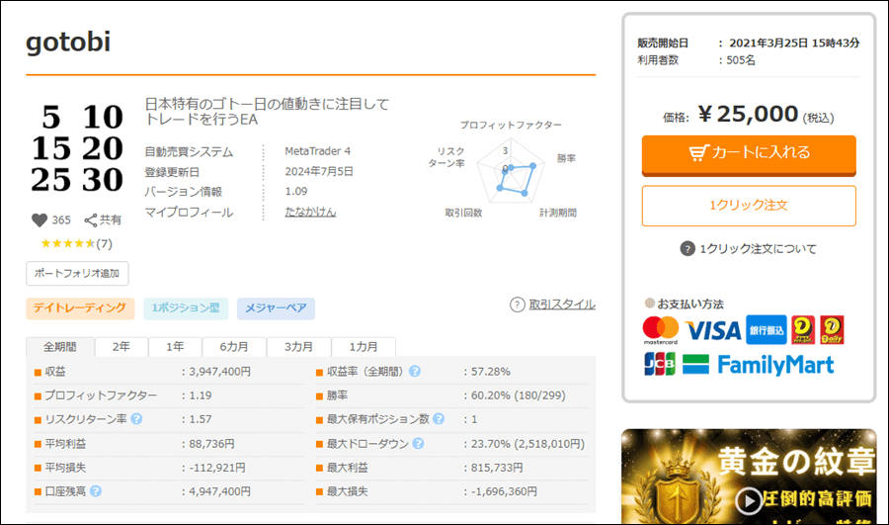This screenshot has height=525, width=889.
Task: Switch to the 2年 tab
Action: click(121, 347)
